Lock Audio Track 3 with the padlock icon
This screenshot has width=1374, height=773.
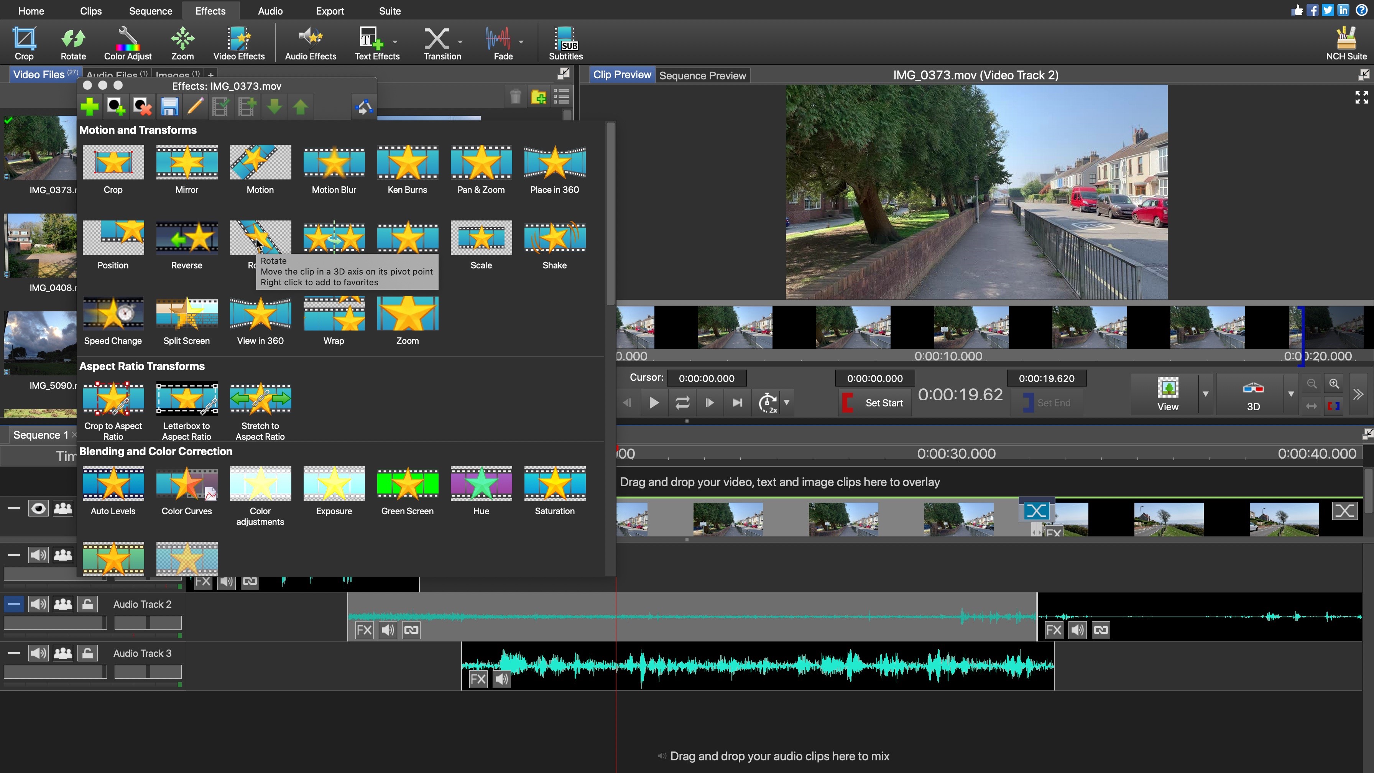[x=87, y=653]
